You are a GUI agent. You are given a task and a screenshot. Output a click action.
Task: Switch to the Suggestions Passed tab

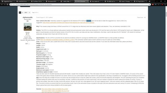8,2
